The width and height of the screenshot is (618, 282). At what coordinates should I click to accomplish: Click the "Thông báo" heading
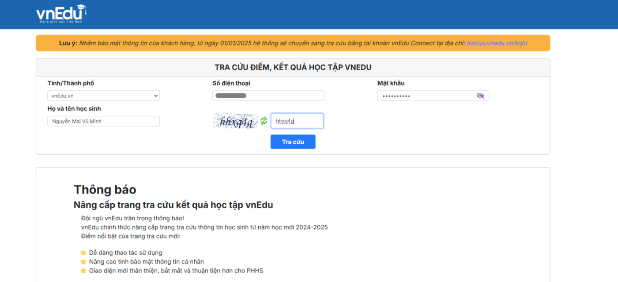[x=105, y=189]
